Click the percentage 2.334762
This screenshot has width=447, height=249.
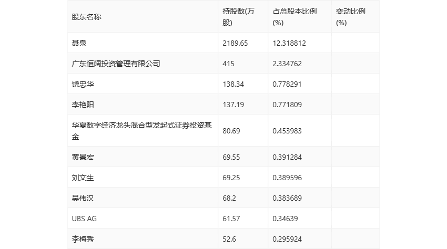(x=287, y=64)
